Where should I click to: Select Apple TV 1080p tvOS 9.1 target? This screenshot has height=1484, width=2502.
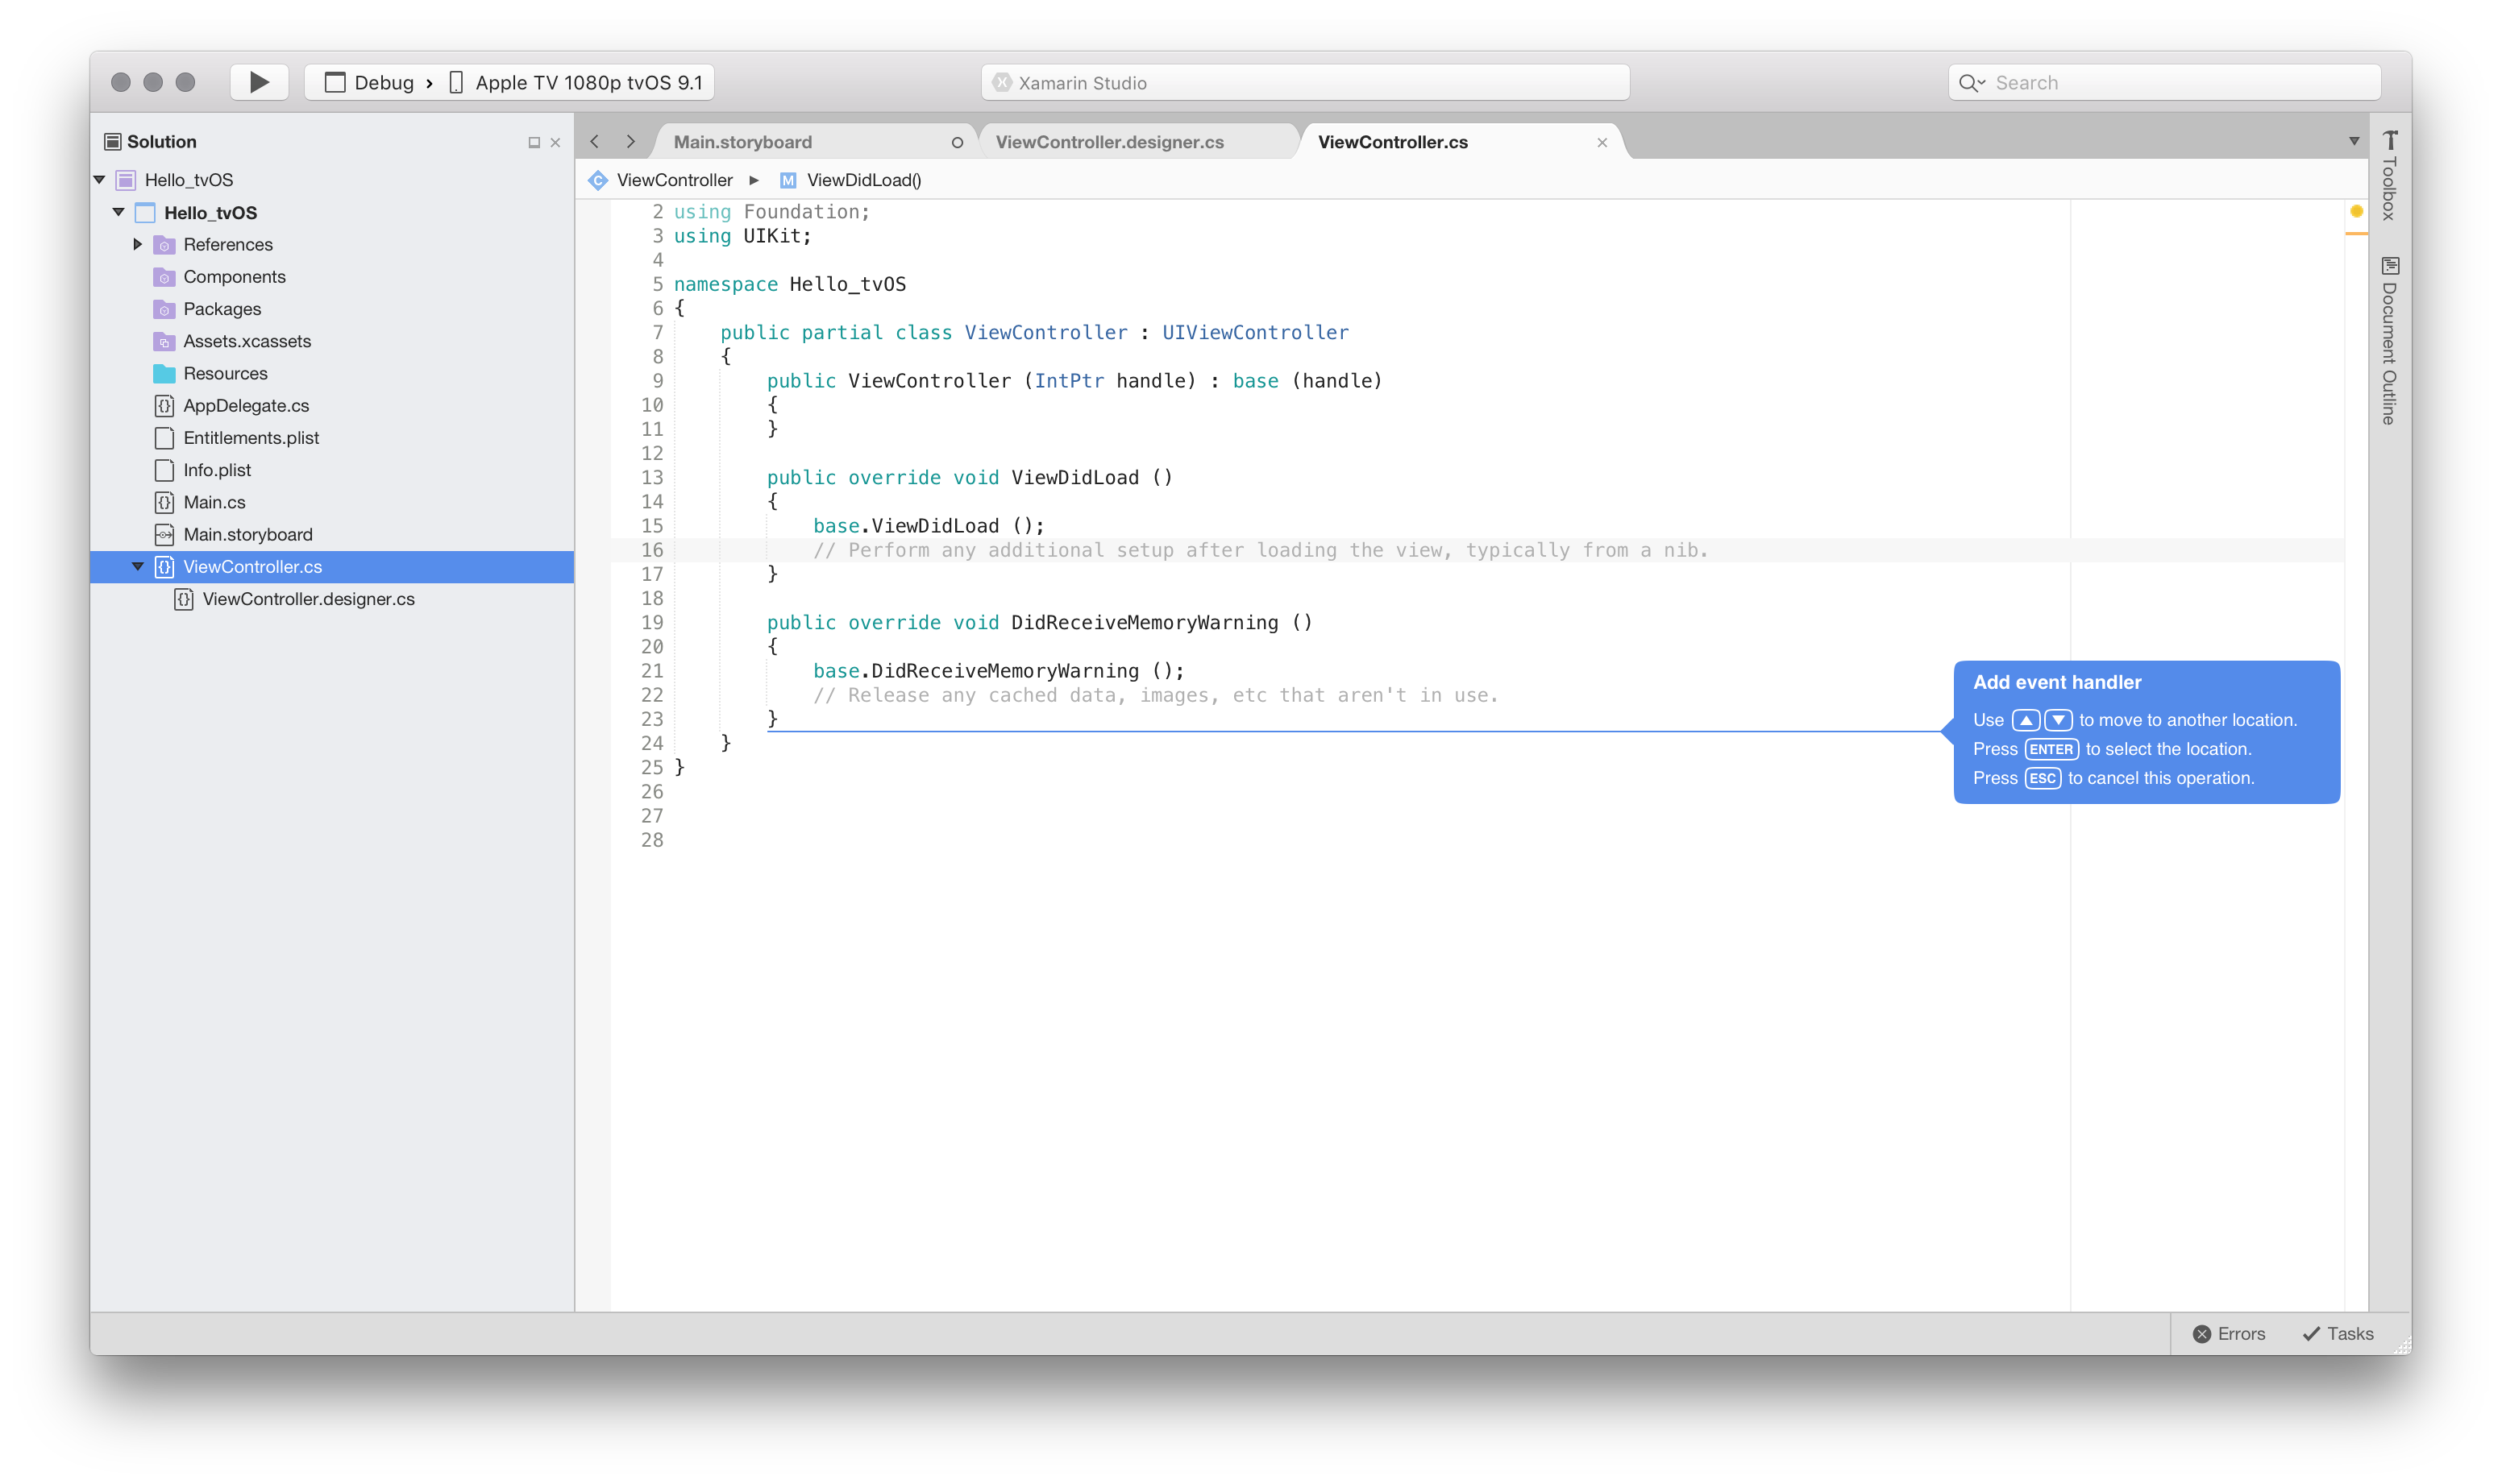pos(588,83)
